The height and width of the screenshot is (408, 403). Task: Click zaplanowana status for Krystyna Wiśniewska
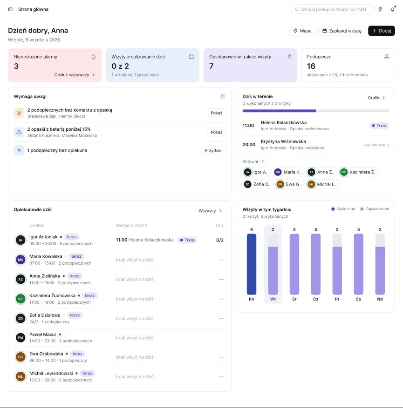point(376,145)
